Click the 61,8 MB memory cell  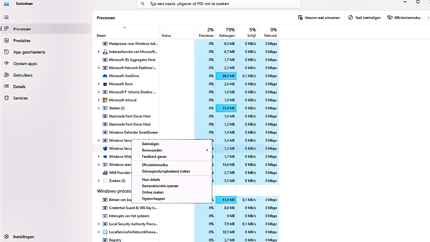tap(226, 200)
